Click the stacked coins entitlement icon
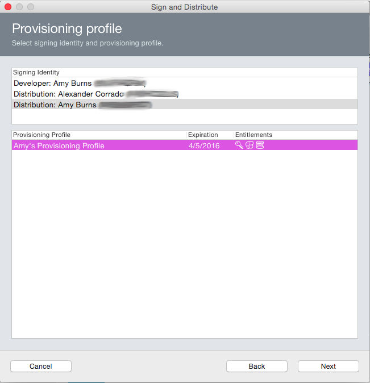This screenshot has height=383, width=370. pos(260,145)
